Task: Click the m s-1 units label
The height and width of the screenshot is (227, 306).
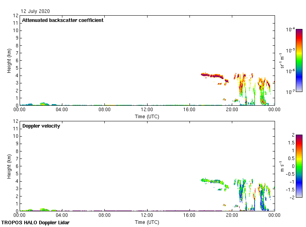Action: (282, 166)
